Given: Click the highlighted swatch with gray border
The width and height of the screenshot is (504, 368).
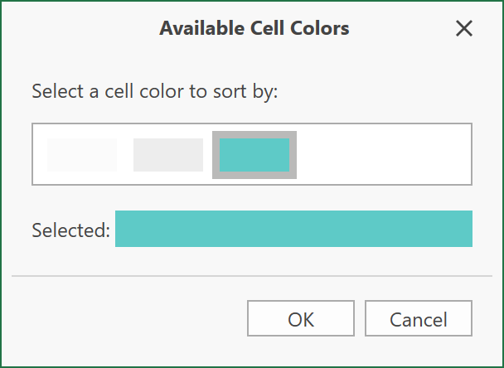Looking at the screenshot, I should tap(254, 155).
